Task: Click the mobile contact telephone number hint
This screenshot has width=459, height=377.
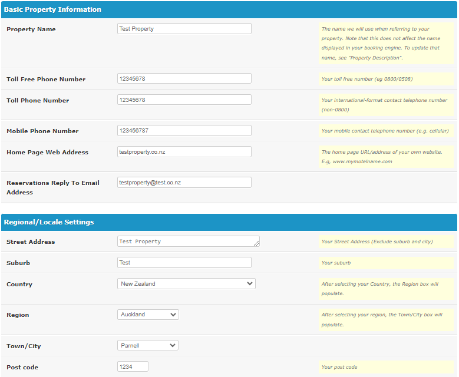Action: pos(386,131)
